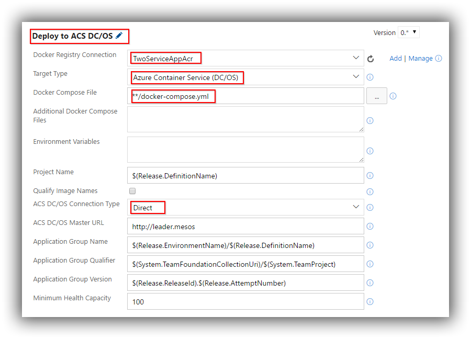471x339 pixels.
Task: Click the pencil icon to rename the task
Action: 119,36
